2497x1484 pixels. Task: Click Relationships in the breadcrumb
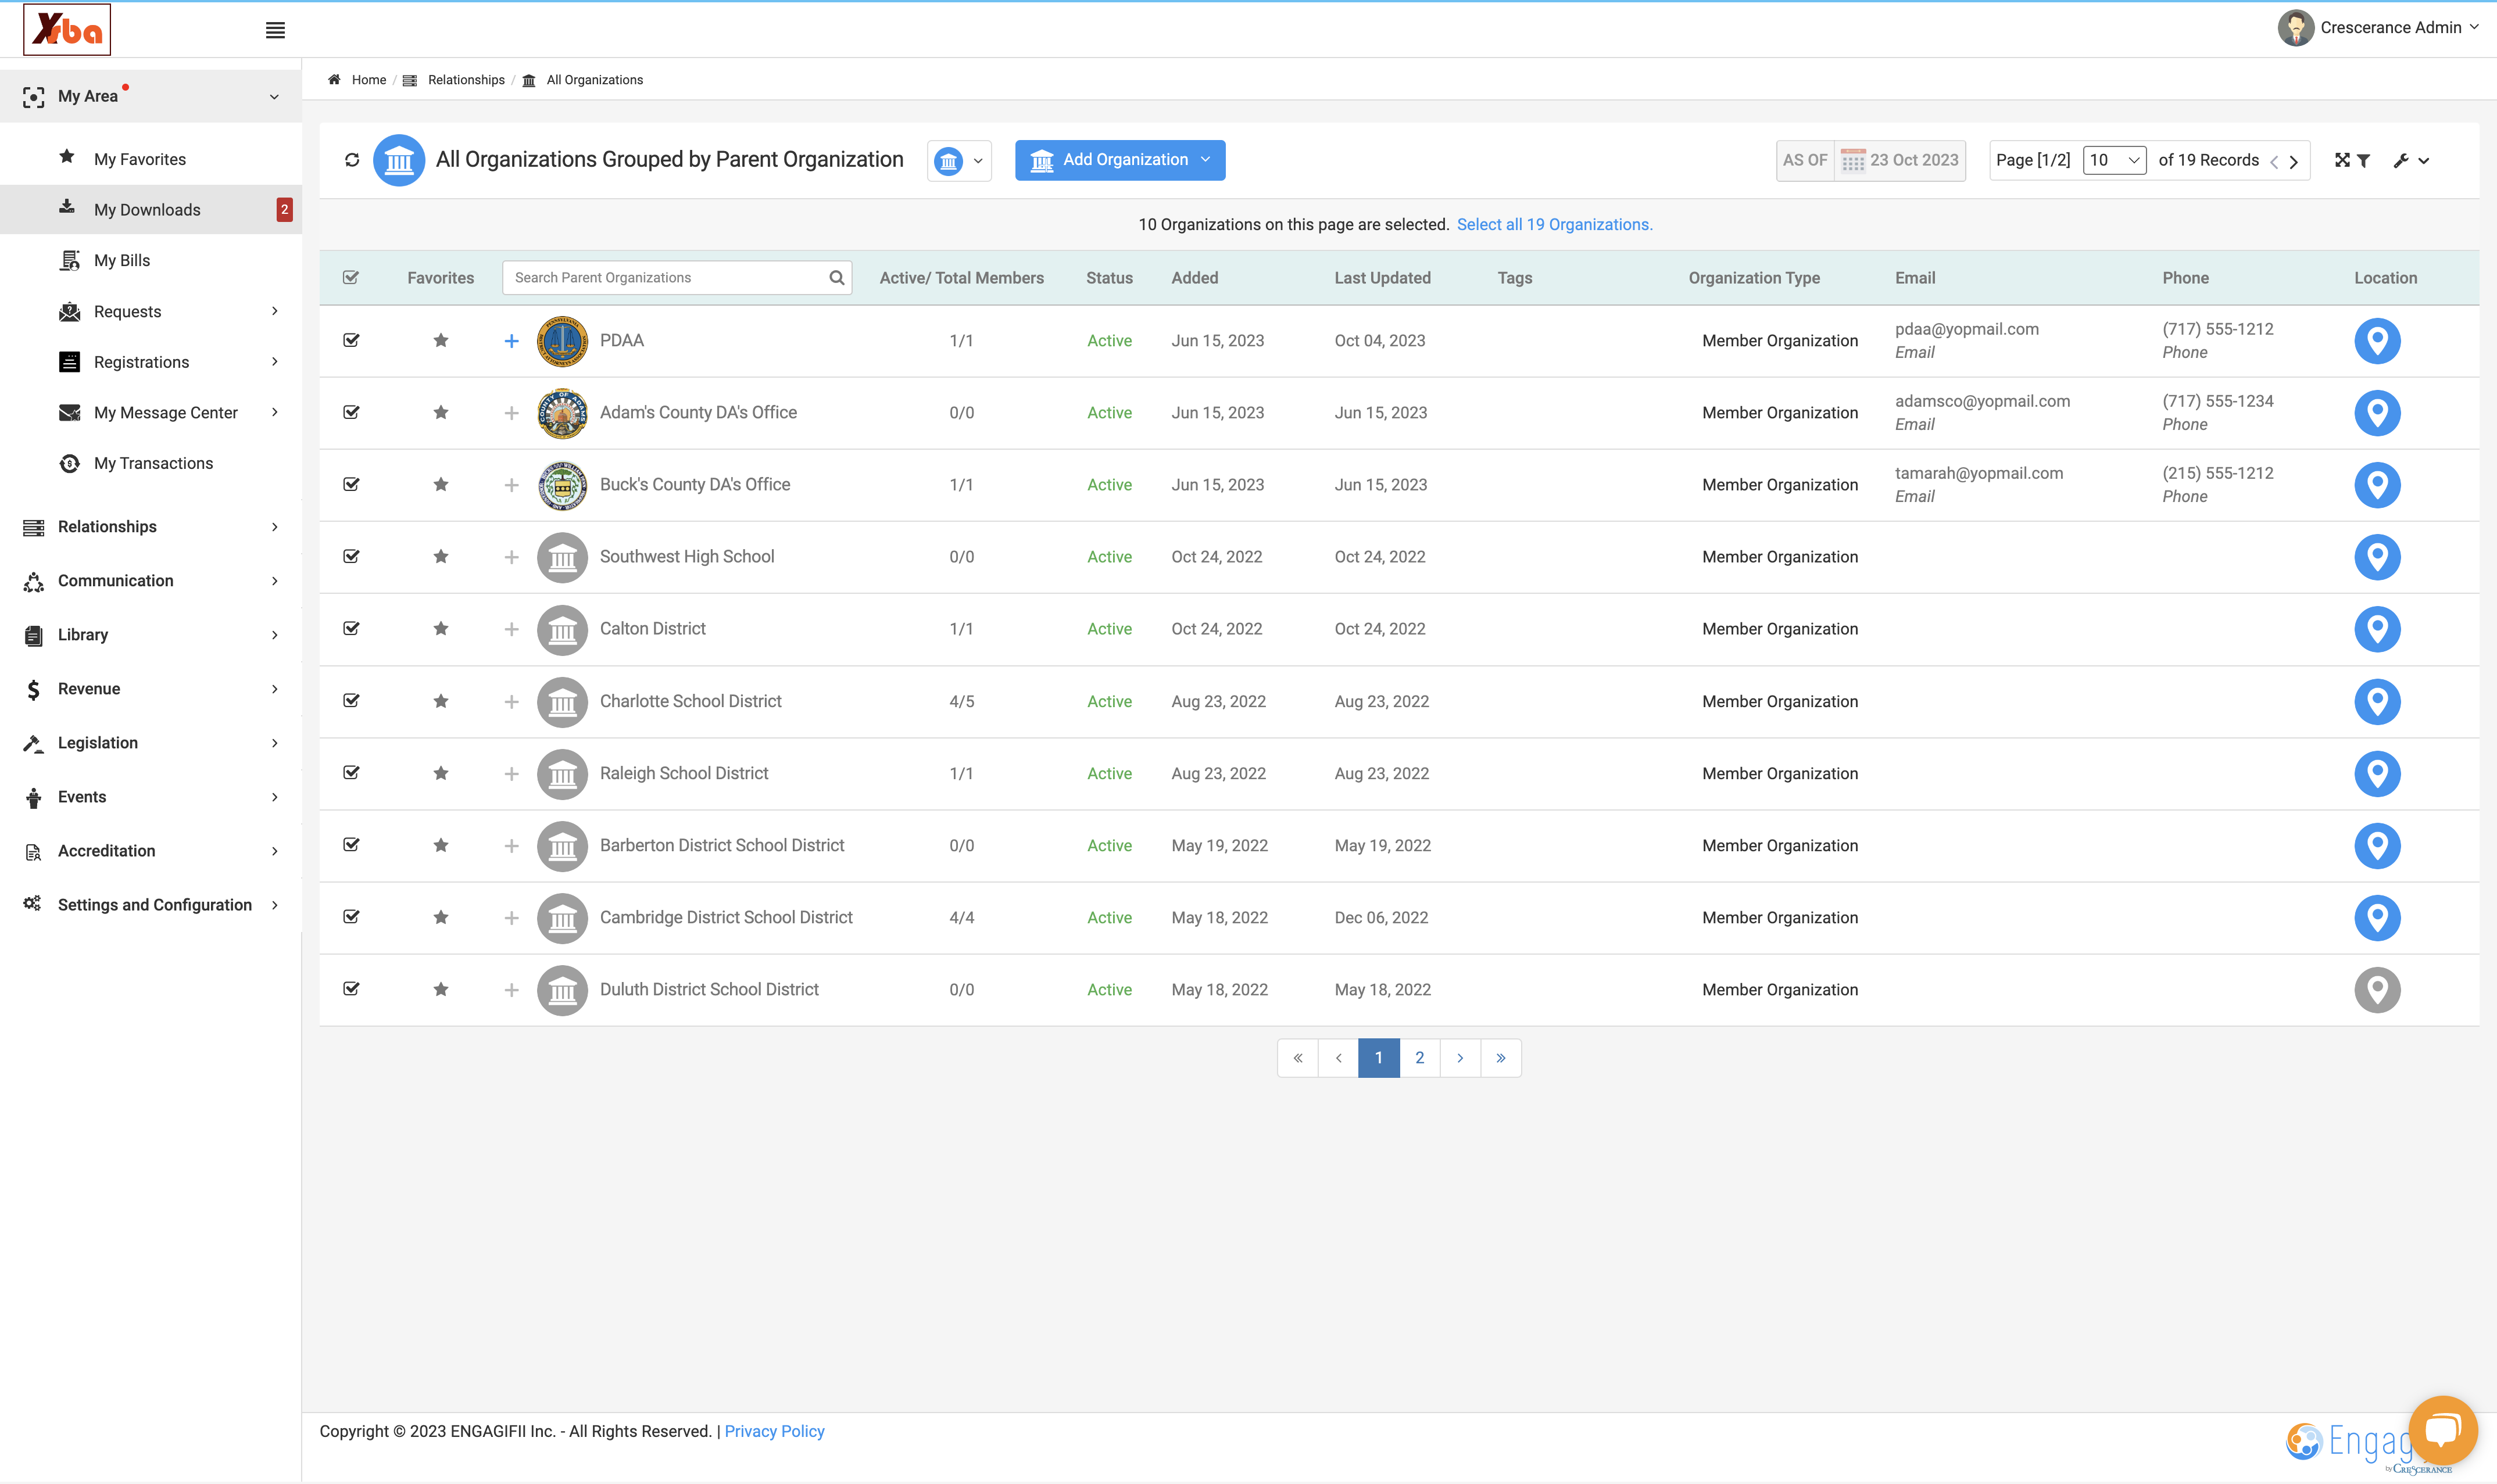(466, 80)
